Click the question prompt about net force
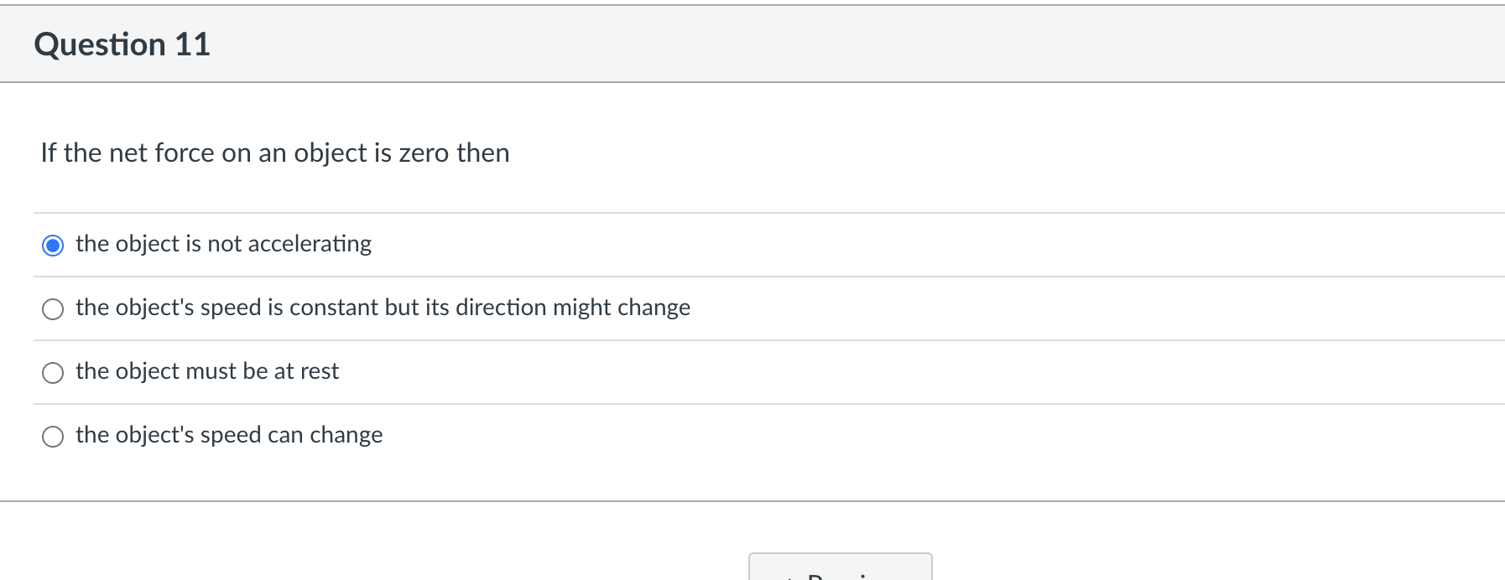Viewport: 1505px width, 580px height. [x=275, y=153]
